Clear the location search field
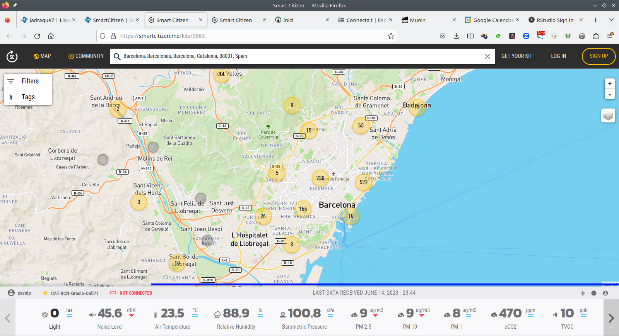Viewport: 619px width, 336px height. (487, 56)
